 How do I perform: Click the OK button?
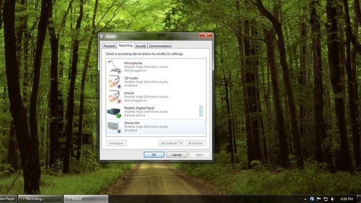154,155
